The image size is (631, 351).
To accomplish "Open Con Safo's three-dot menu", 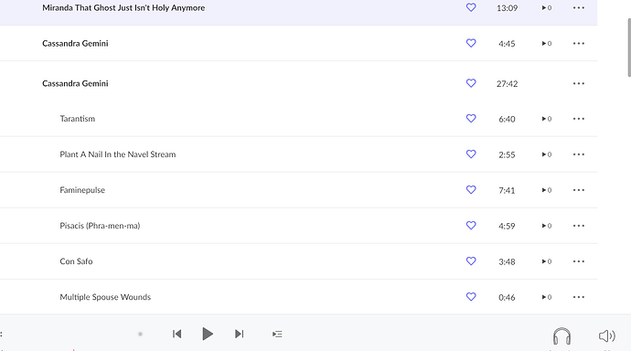I will (579, 261).
